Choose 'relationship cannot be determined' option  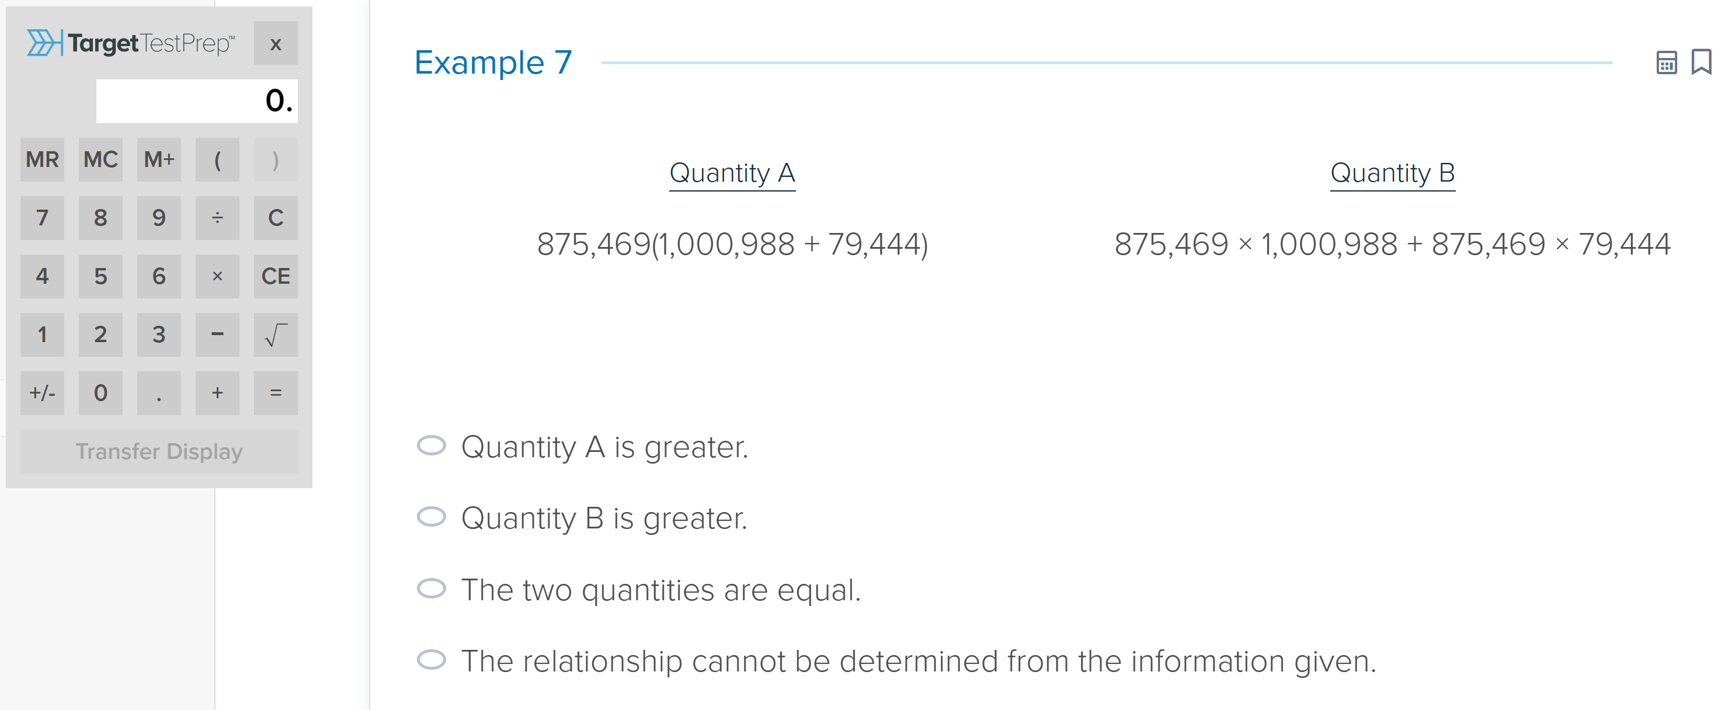click(431, 660)
